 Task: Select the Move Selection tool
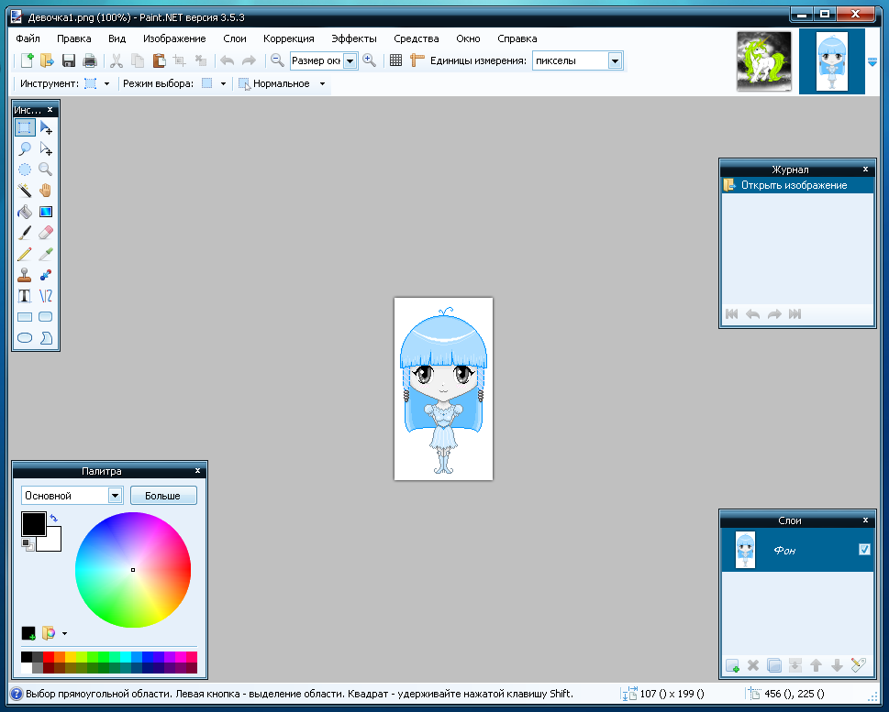pyautogui.click(x=46, y=149)
